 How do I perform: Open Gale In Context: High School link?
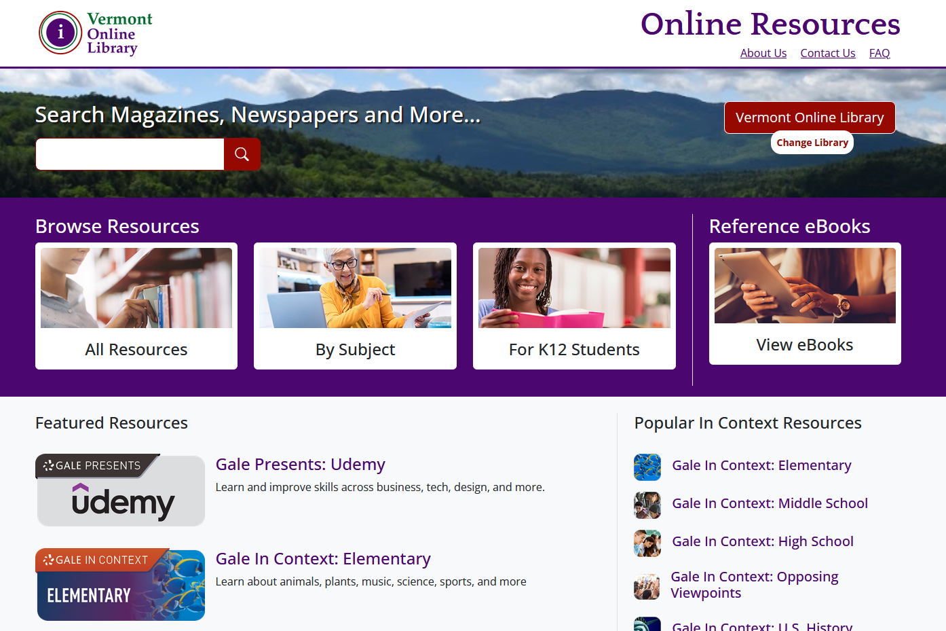click(x=763, y=541)
